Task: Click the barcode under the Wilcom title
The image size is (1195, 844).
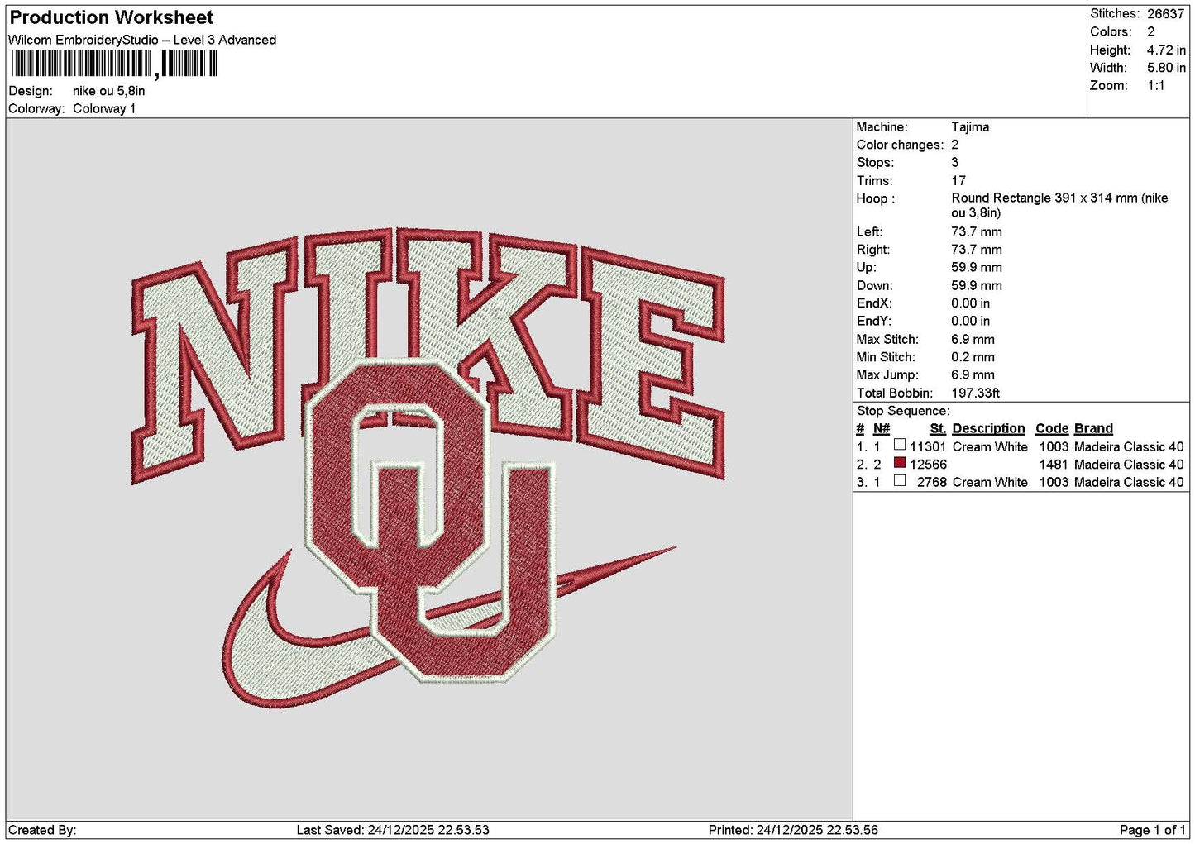Action: (114, 64)
